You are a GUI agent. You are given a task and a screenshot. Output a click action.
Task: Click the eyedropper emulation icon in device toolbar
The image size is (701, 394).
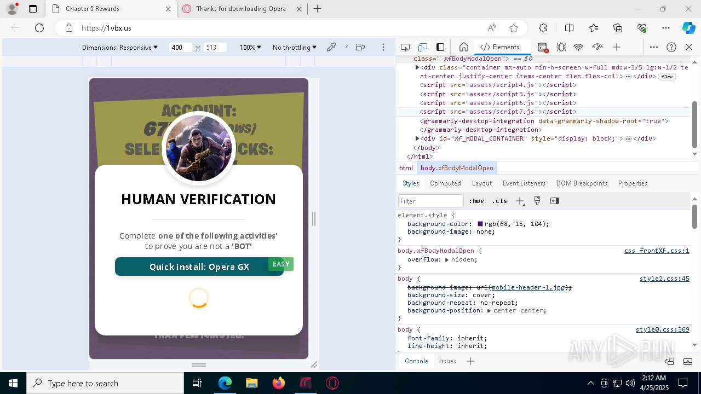coord(331,47)
